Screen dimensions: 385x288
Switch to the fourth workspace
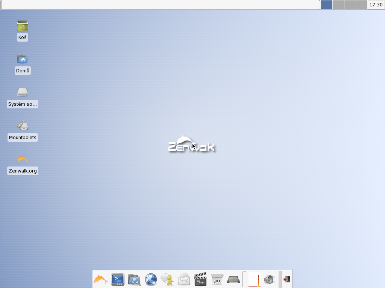pos(361,4)
